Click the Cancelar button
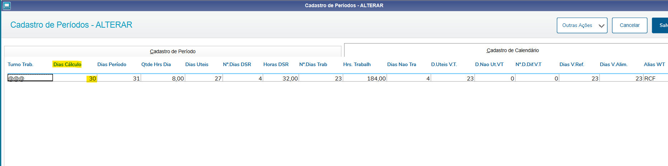The width and height of the screenshot is (668, 166). click(630, 26)
